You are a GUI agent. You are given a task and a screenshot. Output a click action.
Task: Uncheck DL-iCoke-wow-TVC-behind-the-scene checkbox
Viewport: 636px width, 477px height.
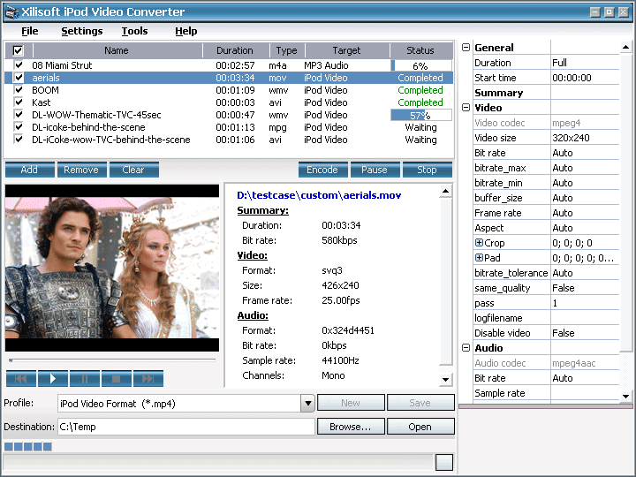(19, 140)
